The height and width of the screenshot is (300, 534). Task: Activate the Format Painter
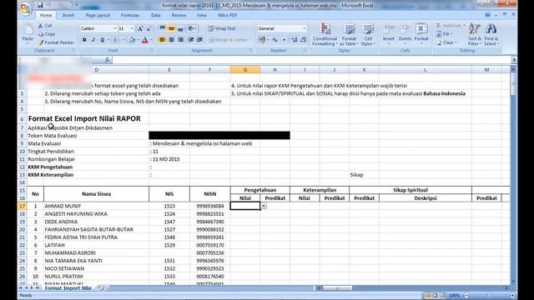pyautogui.click(x=56, y=42)
